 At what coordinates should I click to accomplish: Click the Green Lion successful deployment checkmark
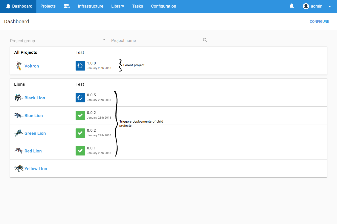click(80, 133)
